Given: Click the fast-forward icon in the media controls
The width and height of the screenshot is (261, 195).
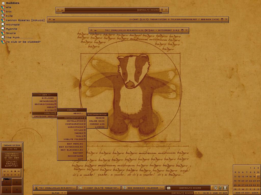Looking at the screenshot, I should tap(19, 171).
